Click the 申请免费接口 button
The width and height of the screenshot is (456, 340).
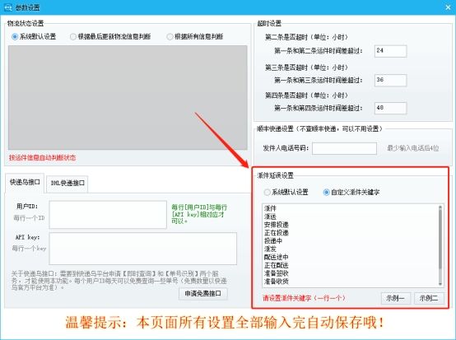203,293
